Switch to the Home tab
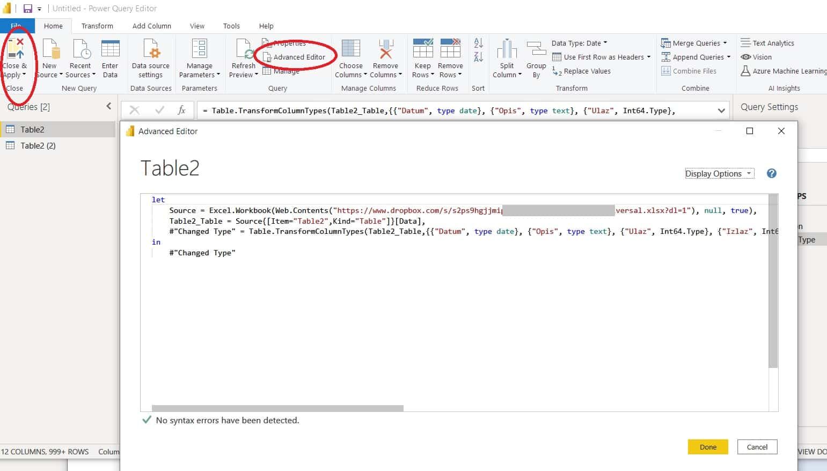Image resolution: width=827 pixels, height=471 pixels. pos(53,26)
